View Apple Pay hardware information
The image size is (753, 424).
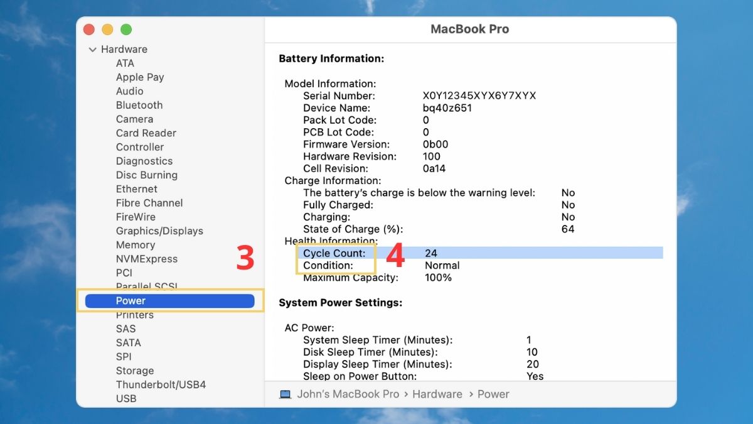click(139, 77)
